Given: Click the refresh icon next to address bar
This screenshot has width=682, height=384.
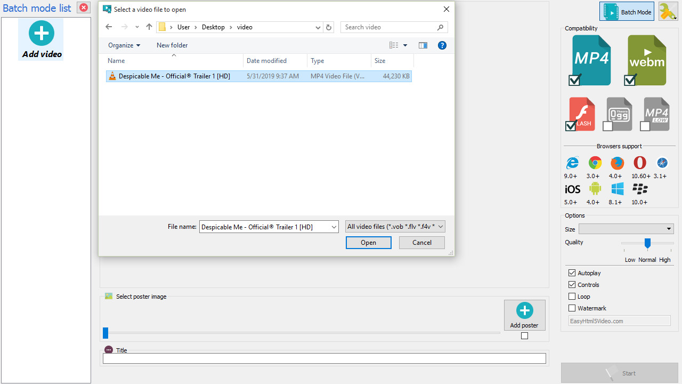Looking at the screenshot, I should click(329, 27).
